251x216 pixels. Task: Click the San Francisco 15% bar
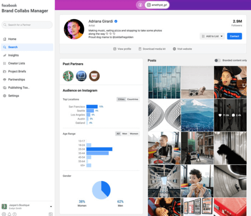[x=92, y=106]
